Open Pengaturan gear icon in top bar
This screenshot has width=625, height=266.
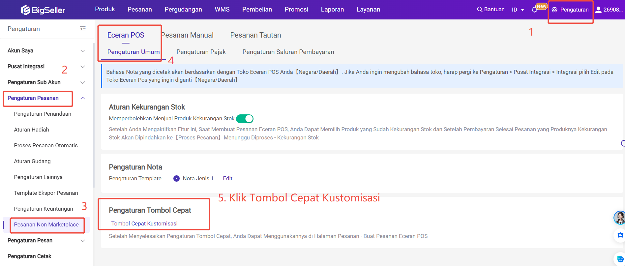coord(554,10)
